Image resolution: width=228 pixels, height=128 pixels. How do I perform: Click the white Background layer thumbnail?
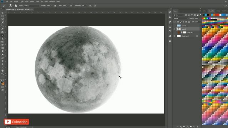179,36
